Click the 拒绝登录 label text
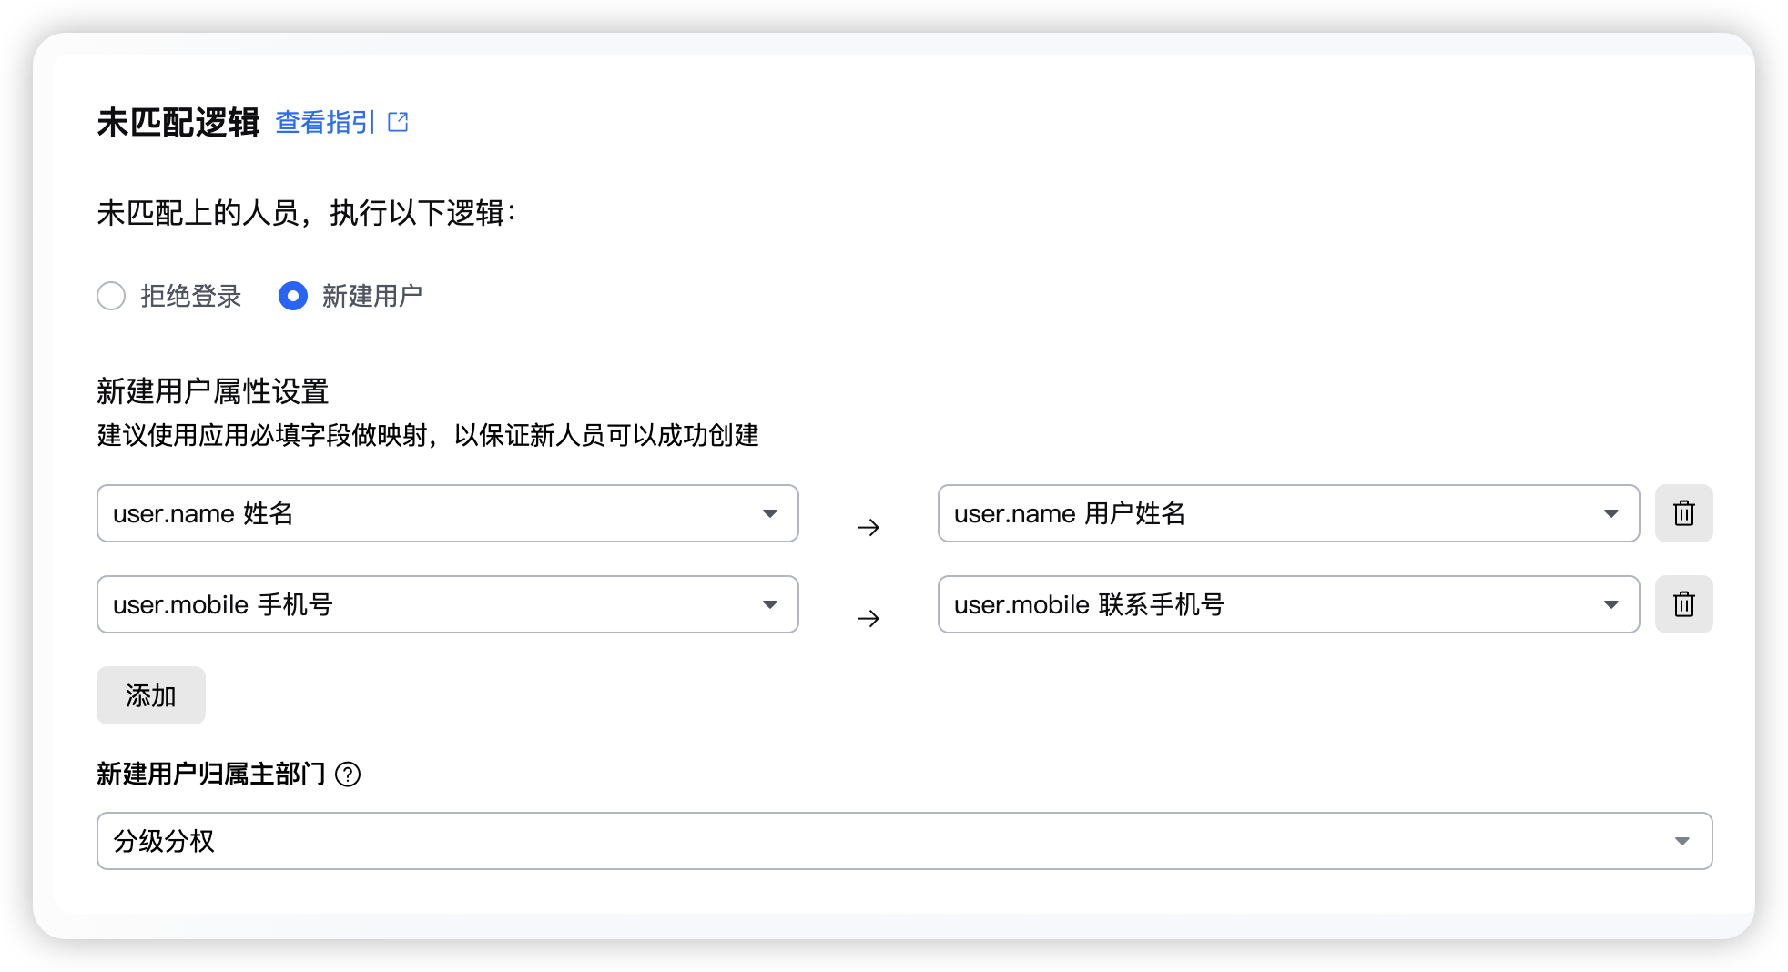Image resolution: width=1788 pixels, height=972 pixels. (190, 296)
